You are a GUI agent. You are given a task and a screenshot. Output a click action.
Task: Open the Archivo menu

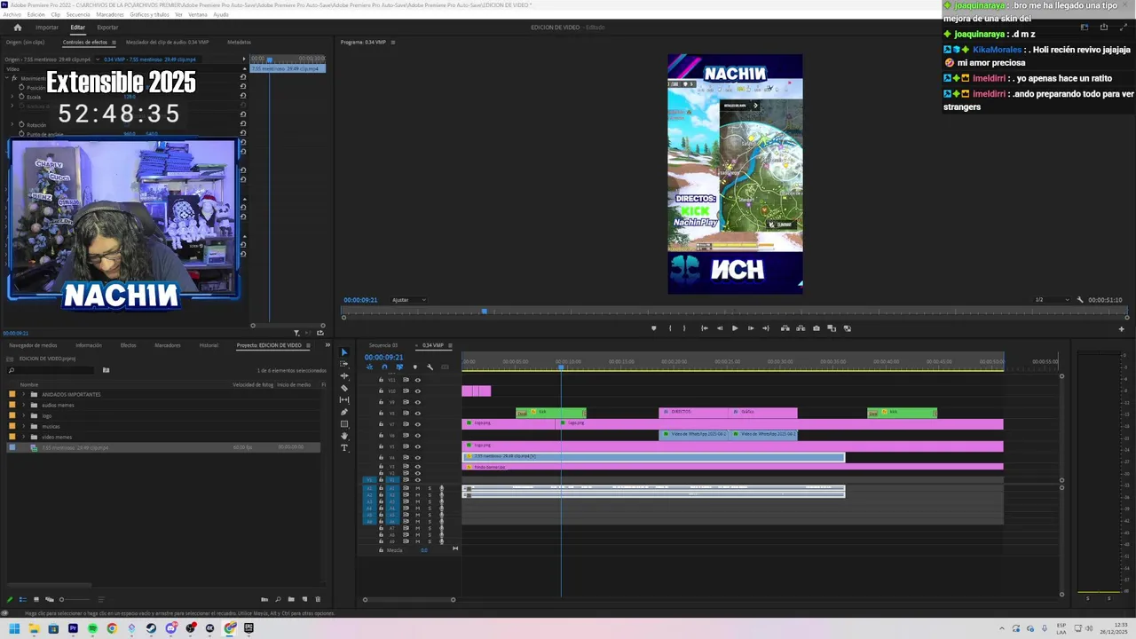pyautogui.click(x=12, y=15)
